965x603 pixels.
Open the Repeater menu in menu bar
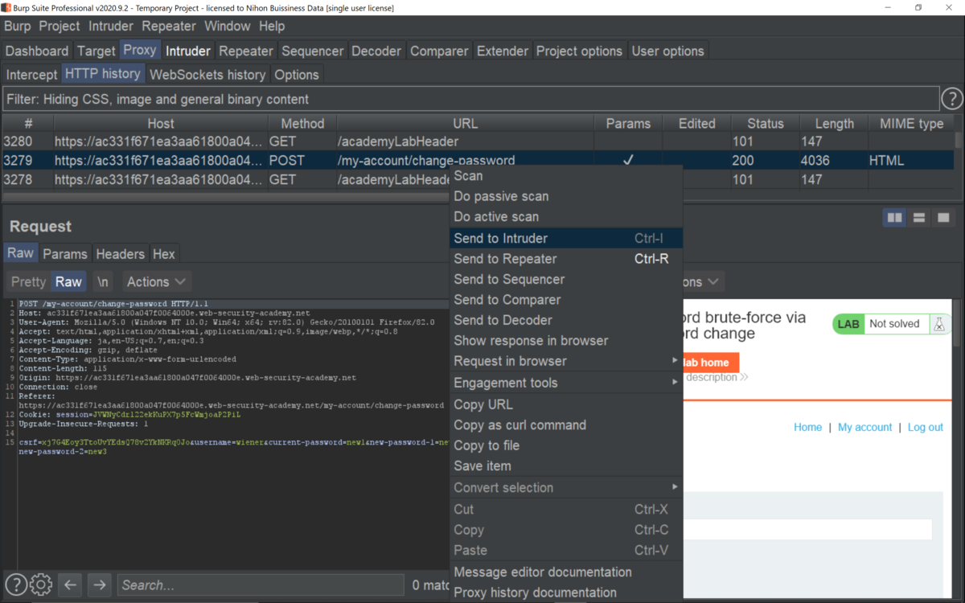pos(169,26)
